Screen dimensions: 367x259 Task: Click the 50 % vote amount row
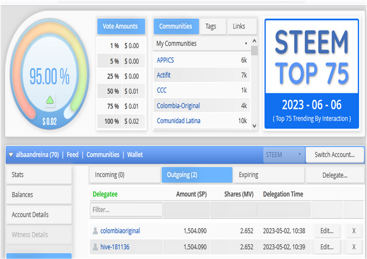click(x=122, y=91)
